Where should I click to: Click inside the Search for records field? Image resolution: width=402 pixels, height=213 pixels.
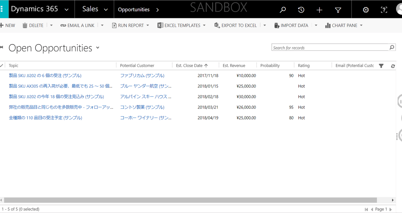329,47
